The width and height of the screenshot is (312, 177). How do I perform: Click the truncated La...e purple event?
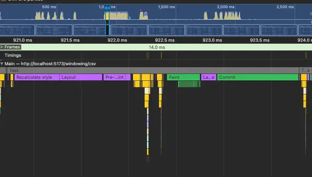pos(208,77)
